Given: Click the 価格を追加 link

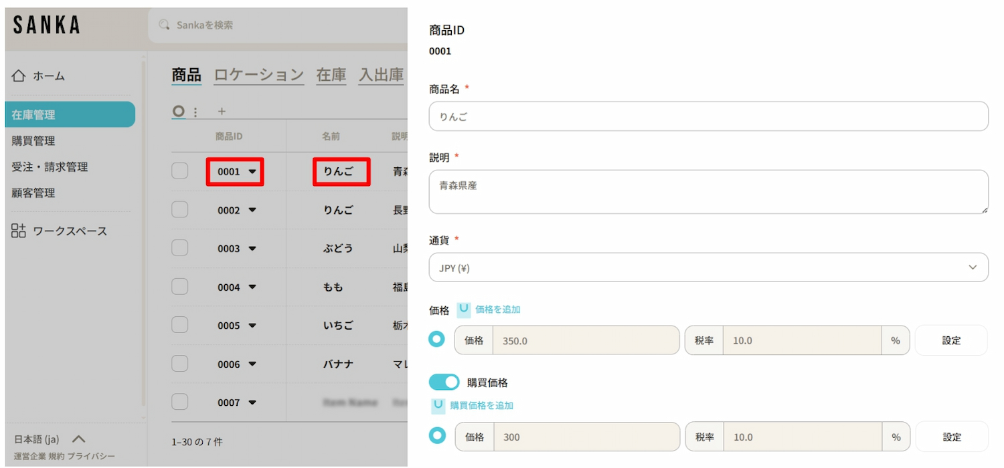Looking at the screenshot, I should [497, 310].
